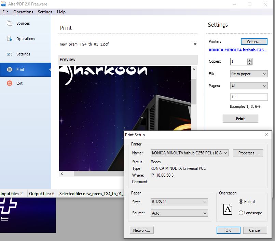
Task: Expand the PDF file selector dropdown
Action: point(195,44)
